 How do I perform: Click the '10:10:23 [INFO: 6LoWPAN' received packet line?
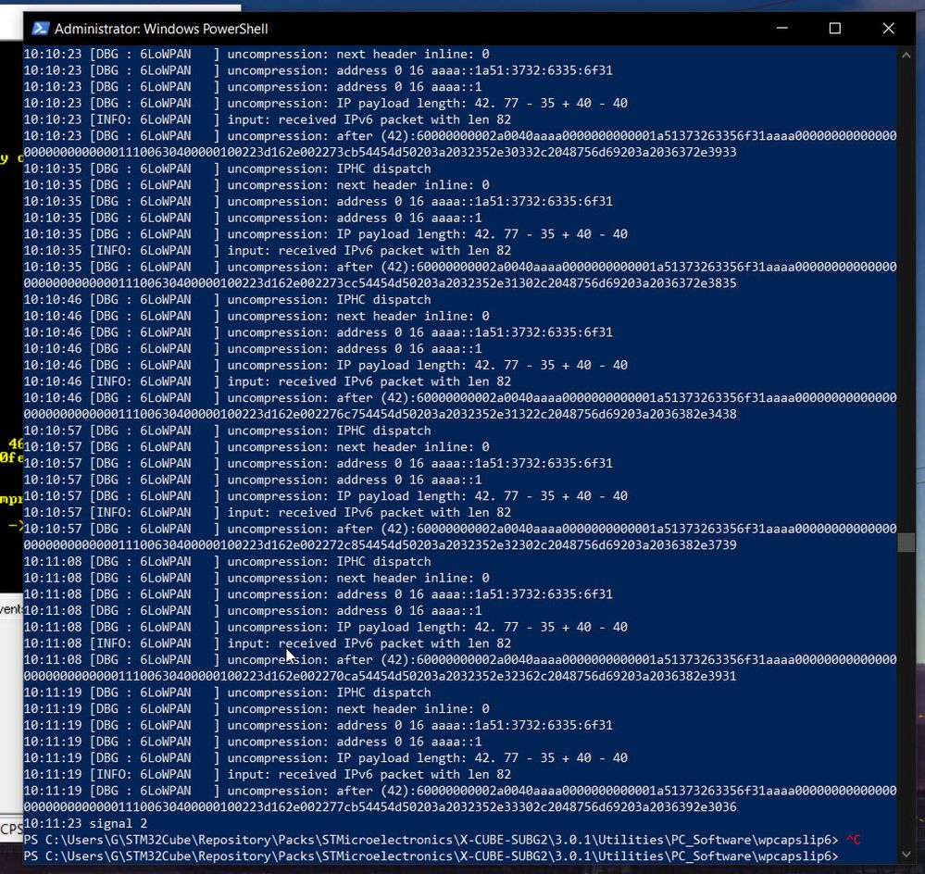pyautogui.click(x=268, y=119)
